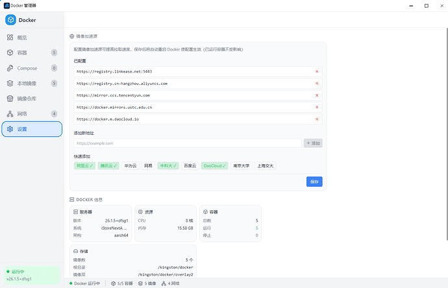Click the 运行中 v26.1.5 status panel
The height and width of the screenshot is (288, 448).
32,275
